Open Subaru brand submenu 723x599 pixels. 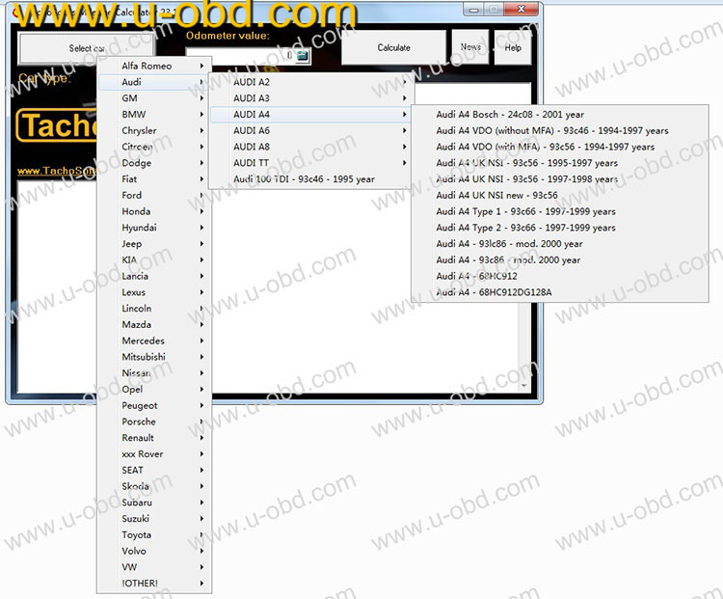point(154,503)
